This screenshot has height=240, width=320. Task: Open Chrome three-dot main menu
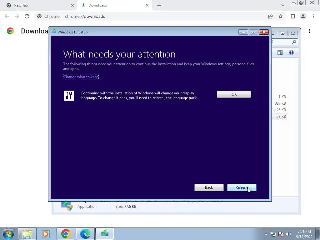313,16
